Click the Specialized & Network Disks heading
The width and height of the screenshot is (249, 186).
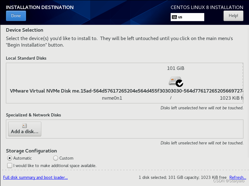tap(34, 115)
